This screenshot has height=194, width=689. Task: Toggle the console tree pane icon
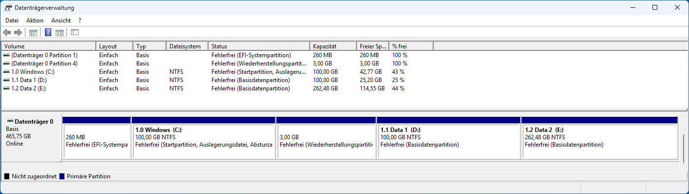33,33
